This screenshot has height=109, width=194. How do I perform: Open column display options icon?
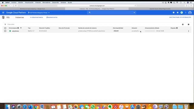point(189,25)
